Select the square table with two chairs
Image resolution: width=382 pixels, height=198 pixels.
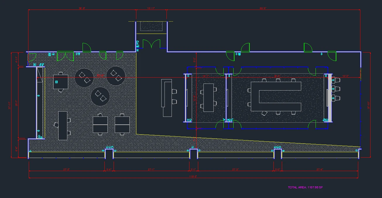click(x=61, y=82)
